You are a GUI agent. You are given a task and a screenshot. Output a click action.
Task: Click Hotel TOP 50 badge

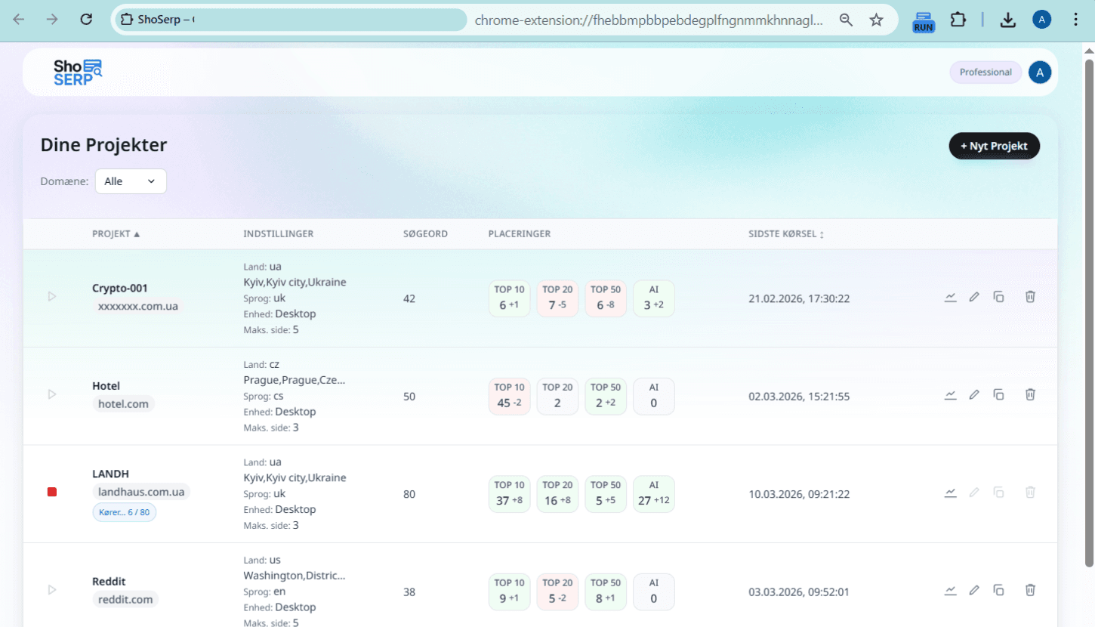(606, 396)
